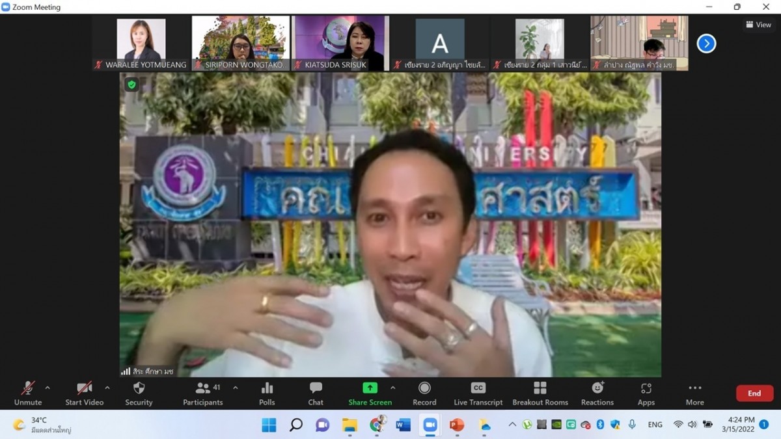Viewport: 781px width, 439px height.
Task: Open the Reactions menu
Action: click(597, 393)
